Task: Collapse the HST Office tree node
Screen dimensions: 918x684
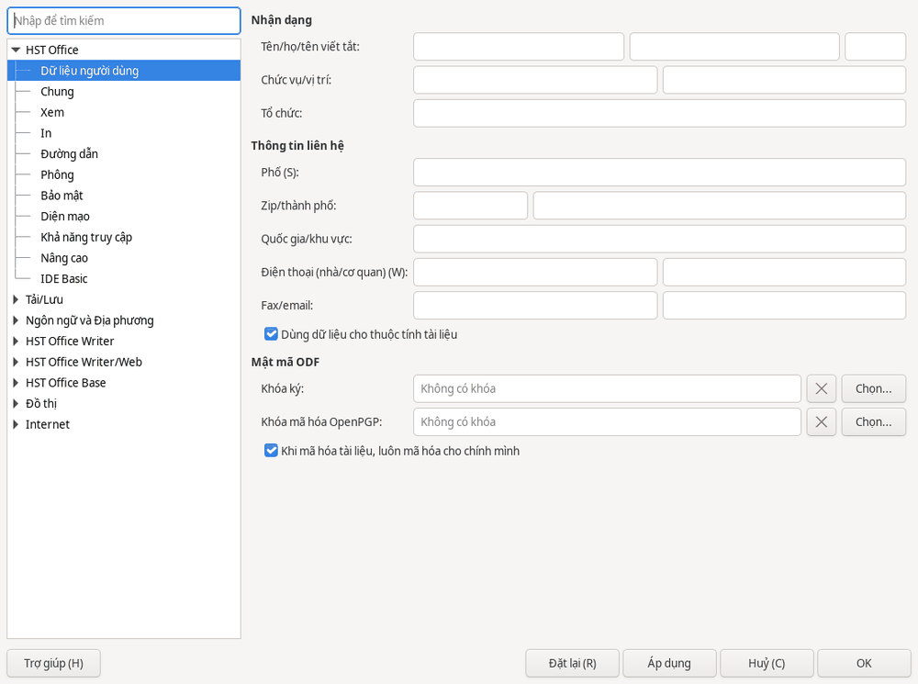Action: [x=16, y=50]
